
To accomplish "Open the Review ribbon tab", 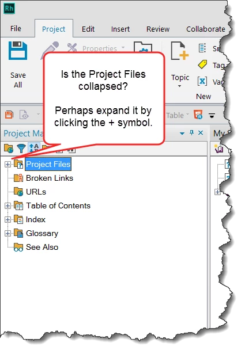I will [158, 29].
